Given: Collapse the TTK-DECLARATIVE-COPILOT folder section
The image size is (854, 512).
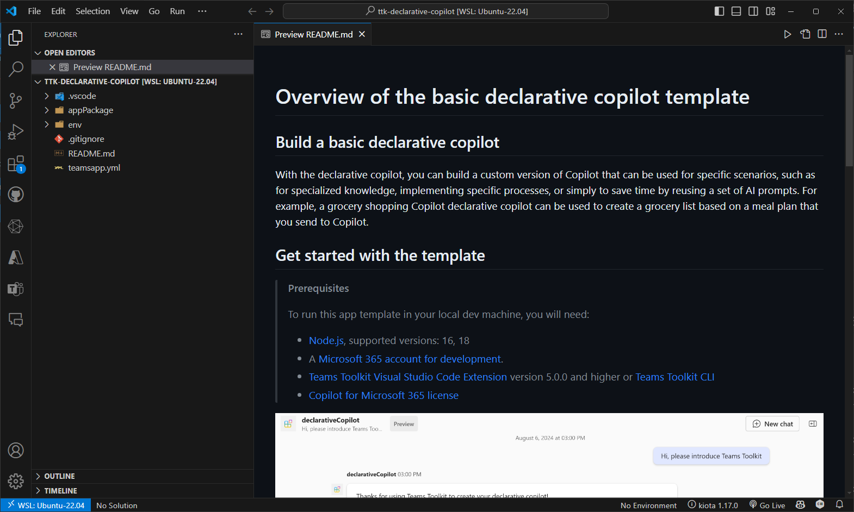Looking at the screenshot, I should 38,82.
